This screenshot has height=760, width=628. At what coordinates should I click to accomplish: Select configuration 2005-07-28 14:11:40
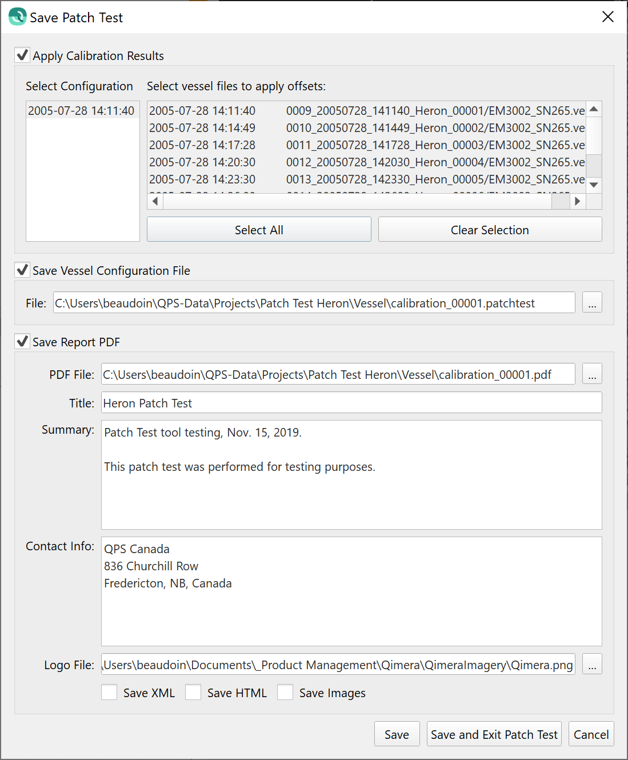[81, 111]
